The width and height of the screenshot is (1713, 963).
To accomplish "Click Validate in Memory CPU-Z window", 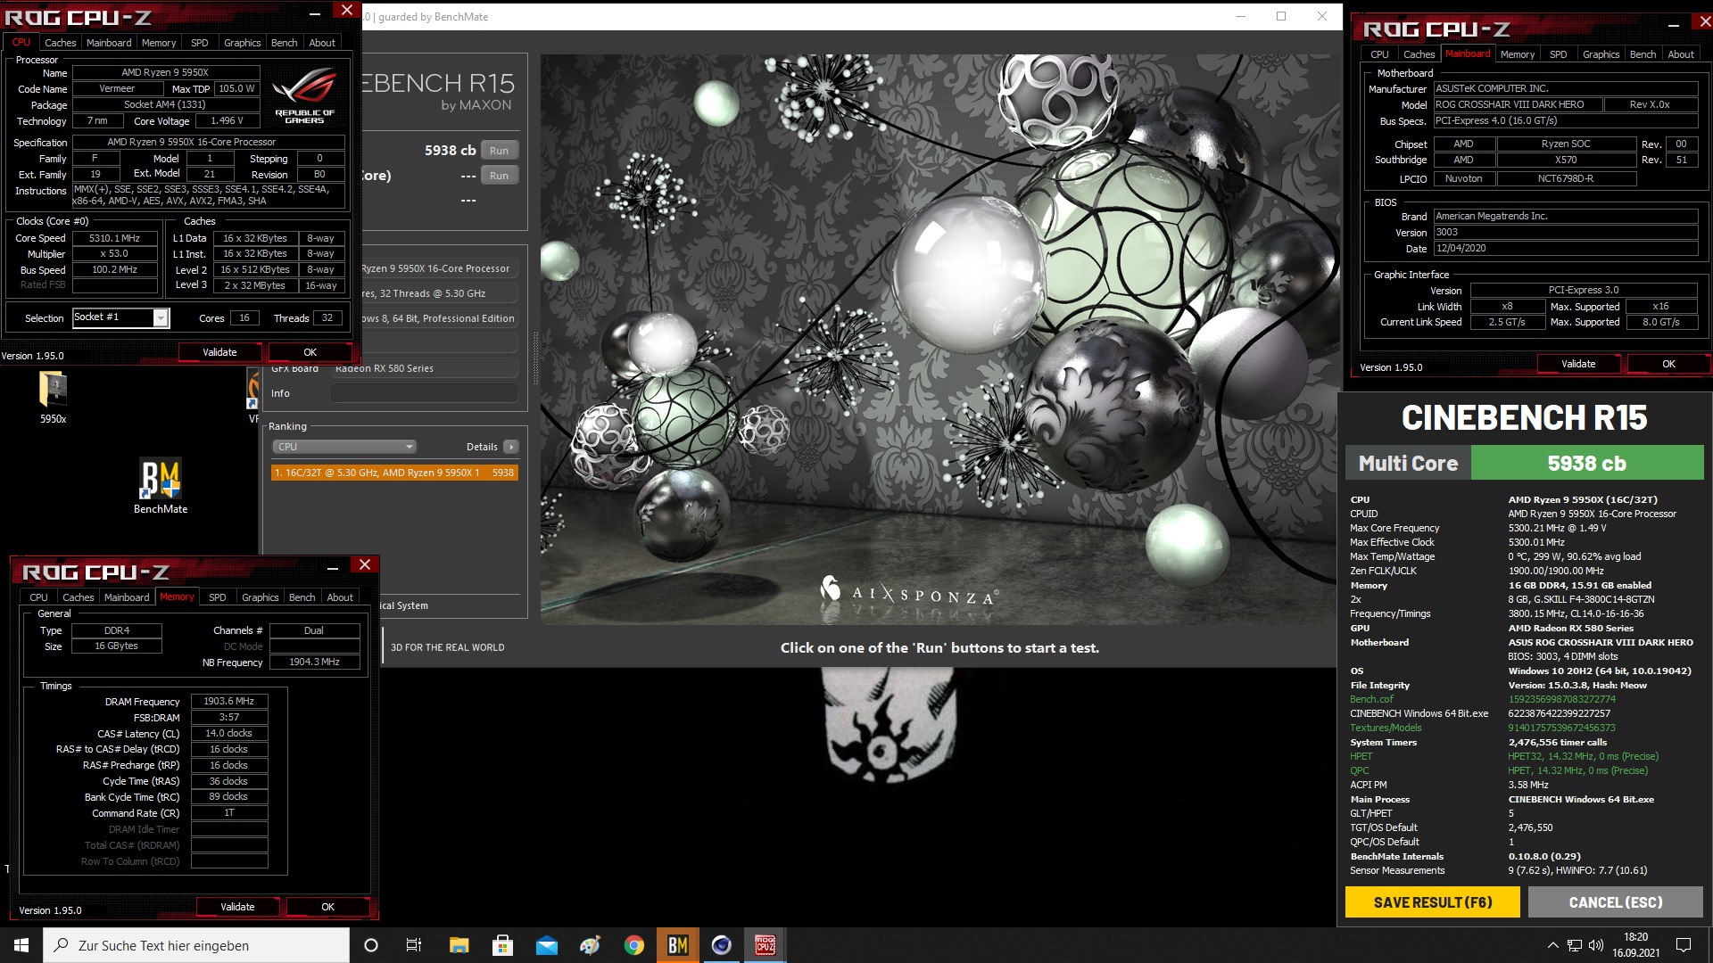I will tap(237, 907).
